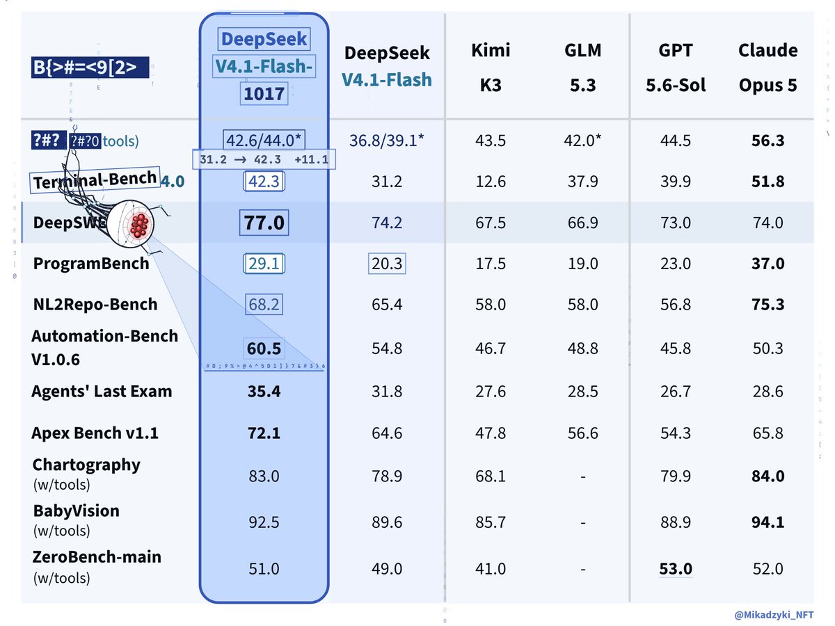The width and height of the screenshot is (835, 626).
Task: Click GLM's 48.8 Automation-Bench score
Action: point(583,348)
